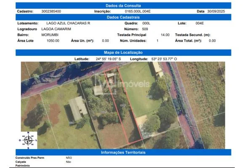Select the Lote value 004E in Dados Cadastrais
This screenshot has width=244, height=168.
click(x=200, y=23)
